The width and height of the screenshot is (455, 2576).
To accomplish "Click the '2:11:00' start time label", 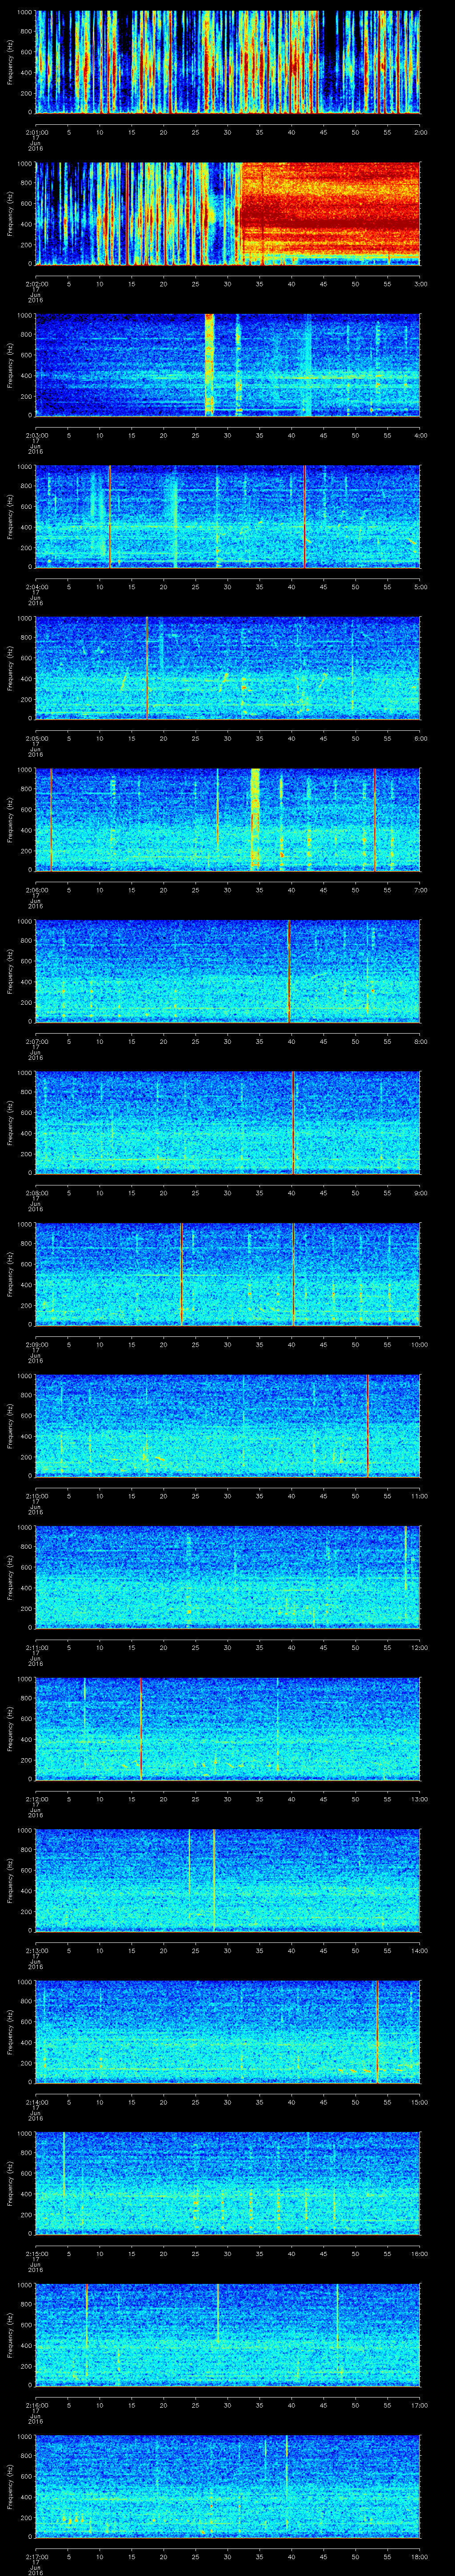I will 36,1648.
